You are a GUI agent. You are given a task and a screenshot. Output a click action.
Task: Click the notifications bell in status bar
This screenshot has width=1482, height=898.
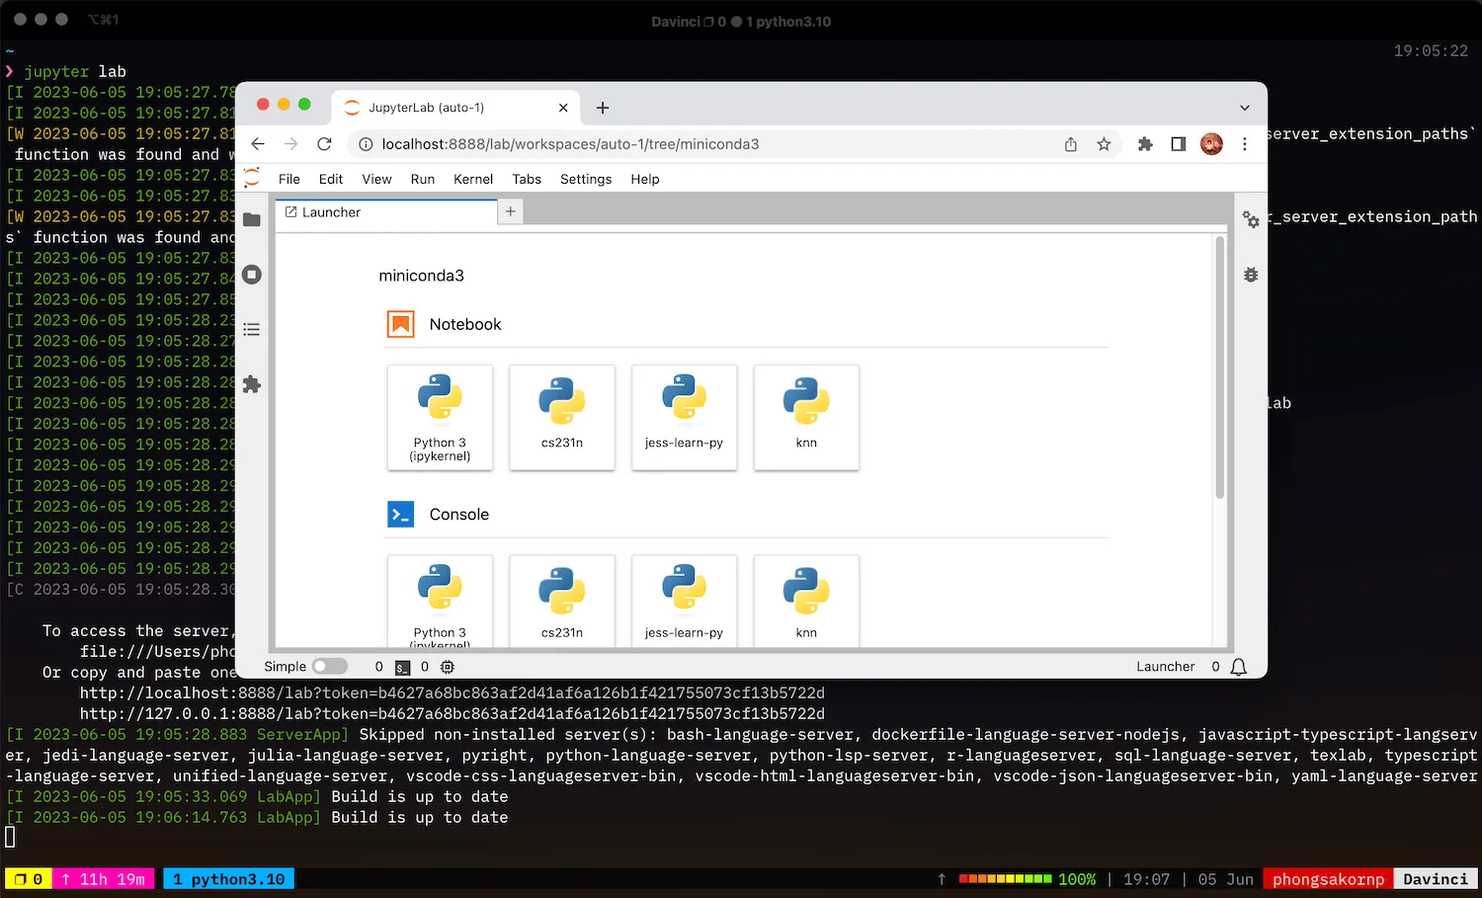pos(1238,667)
